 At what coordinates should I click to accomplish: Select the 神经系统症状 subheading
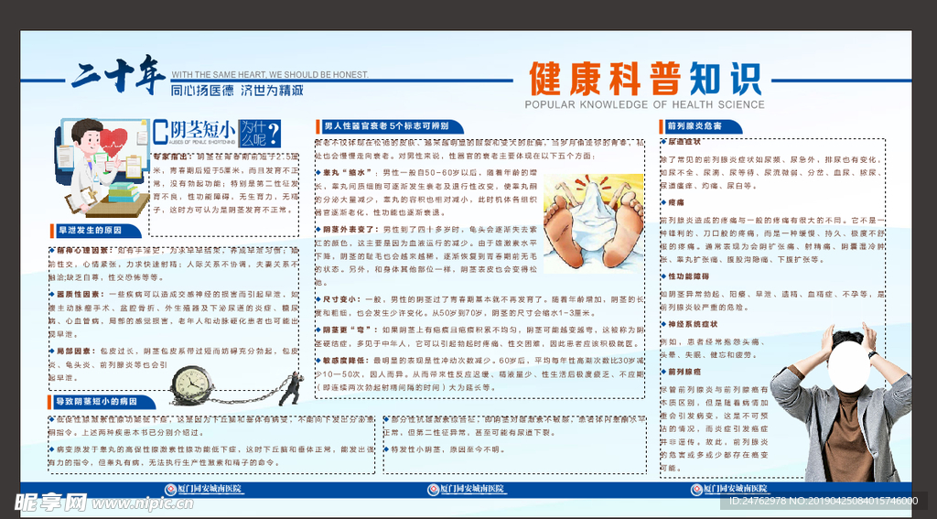(x=692, y=324)
